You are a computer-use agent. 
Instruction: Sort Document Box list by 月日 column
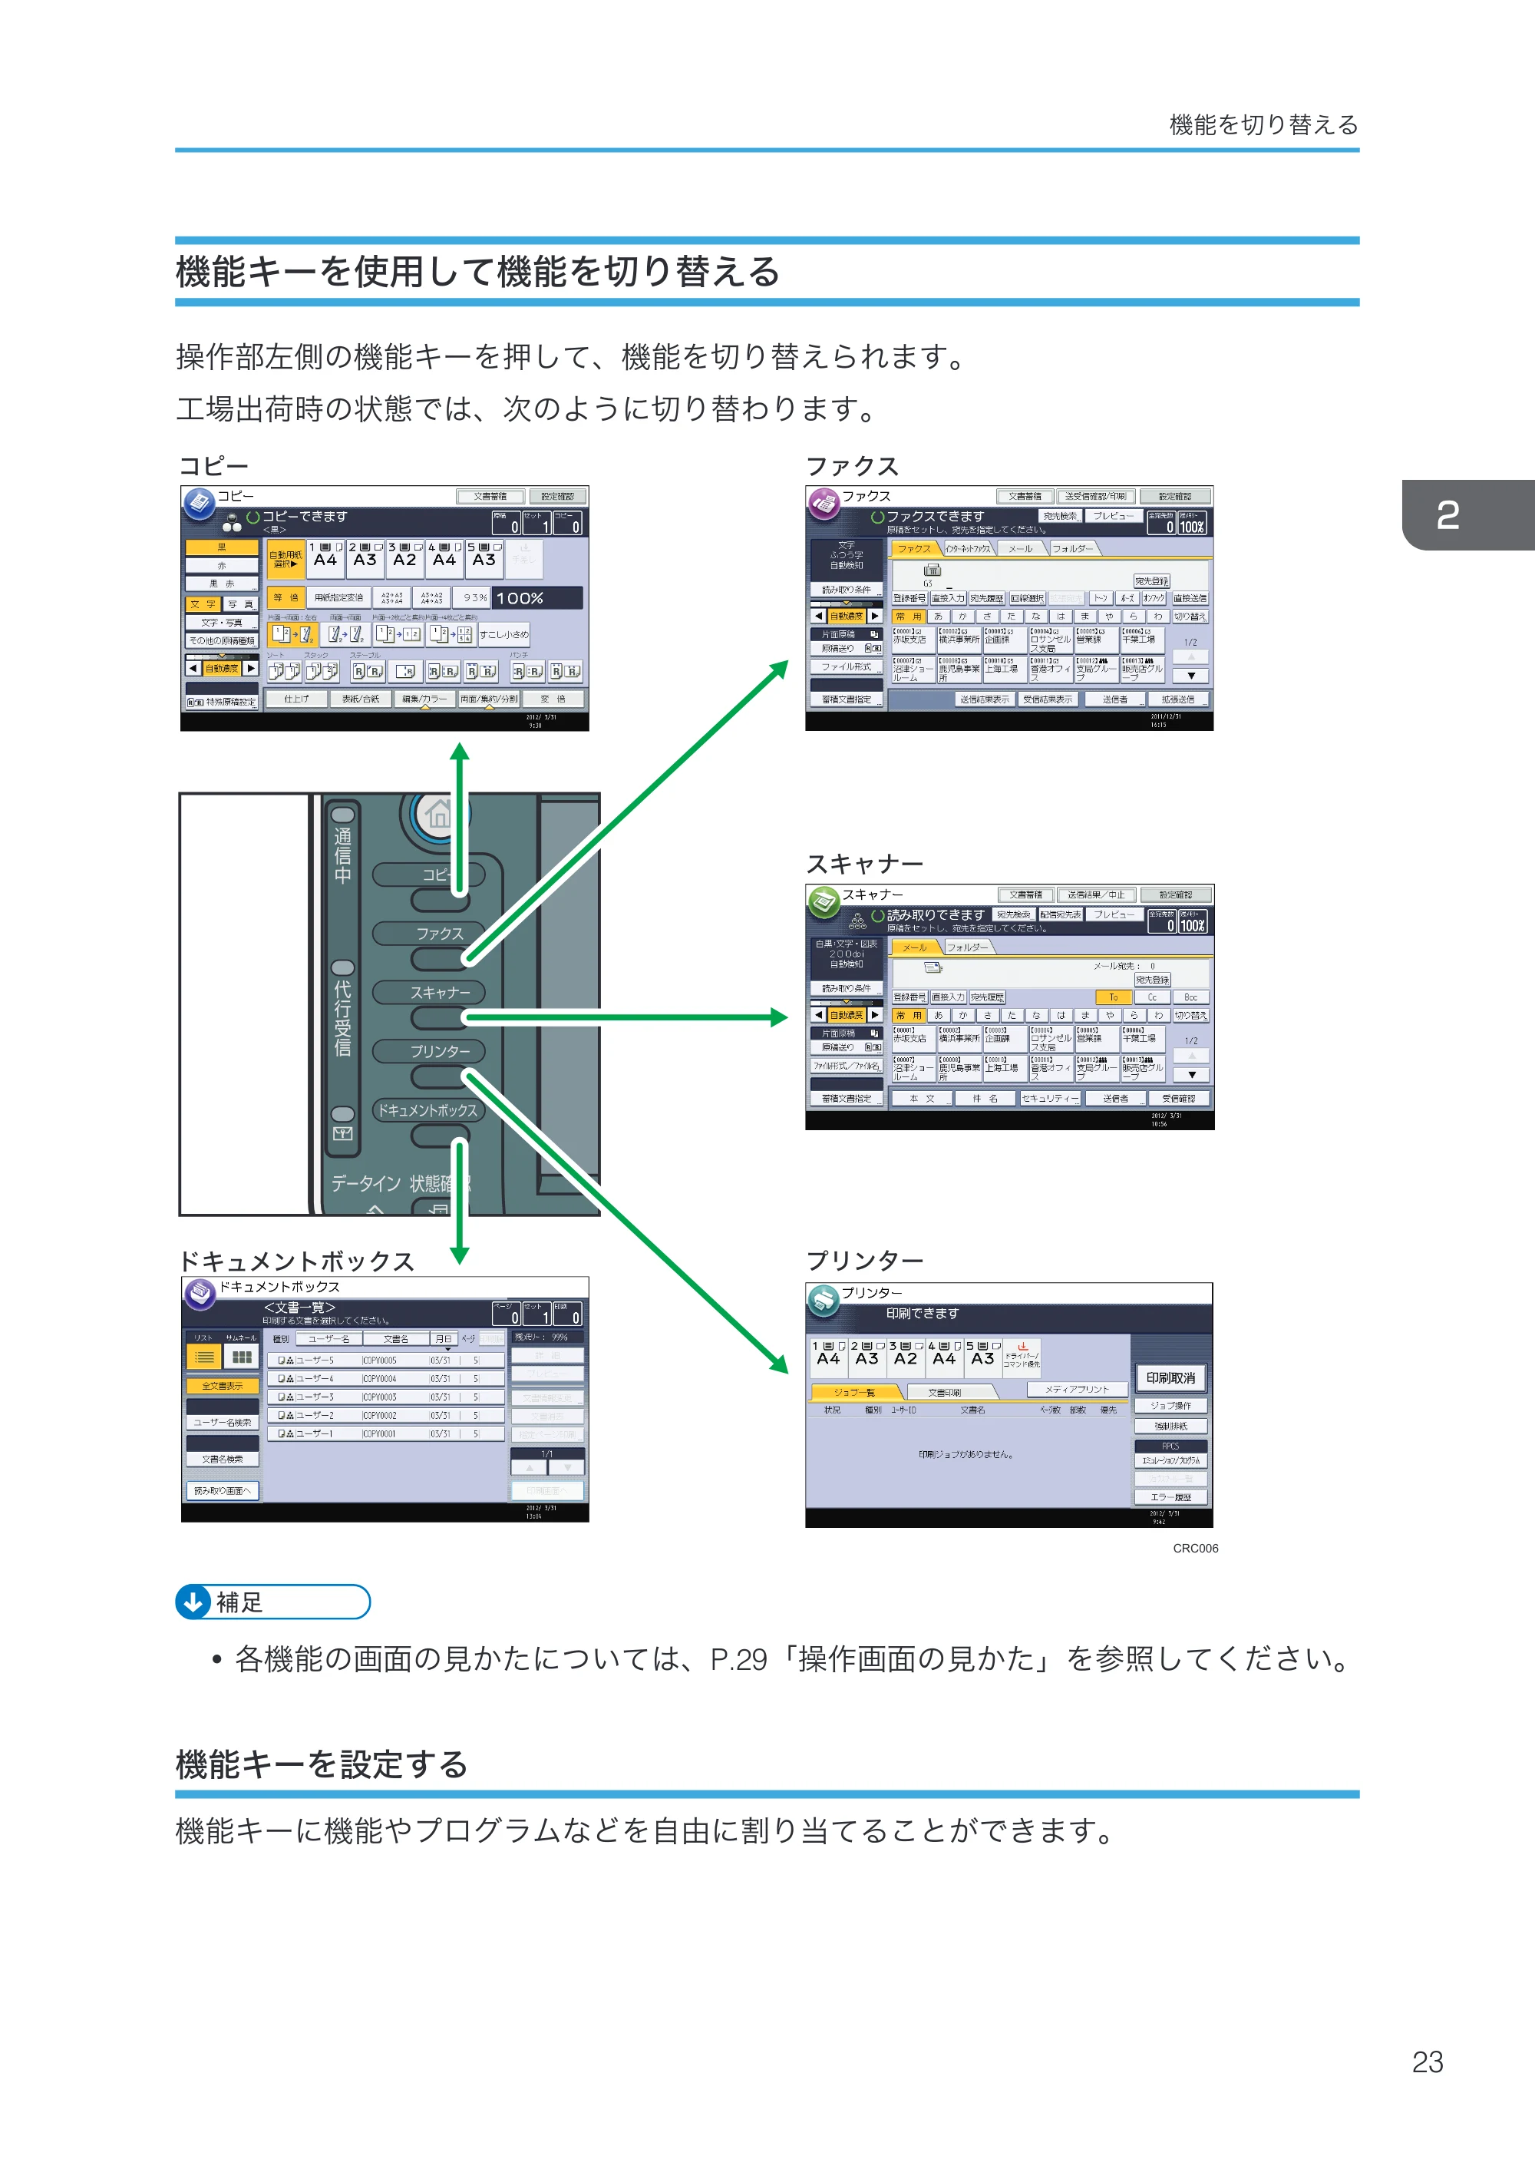(444, 1339)
